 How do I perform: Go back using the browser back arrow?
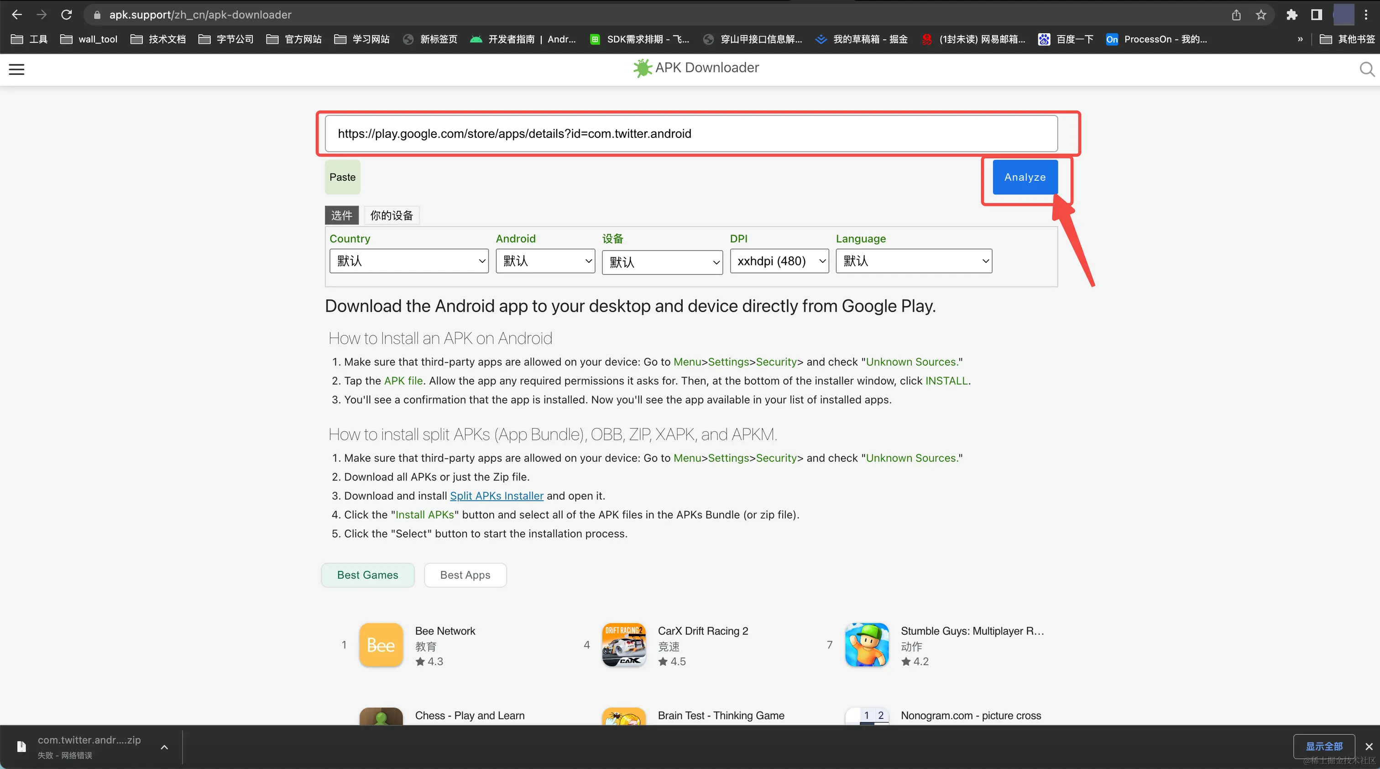coord(16,15)
